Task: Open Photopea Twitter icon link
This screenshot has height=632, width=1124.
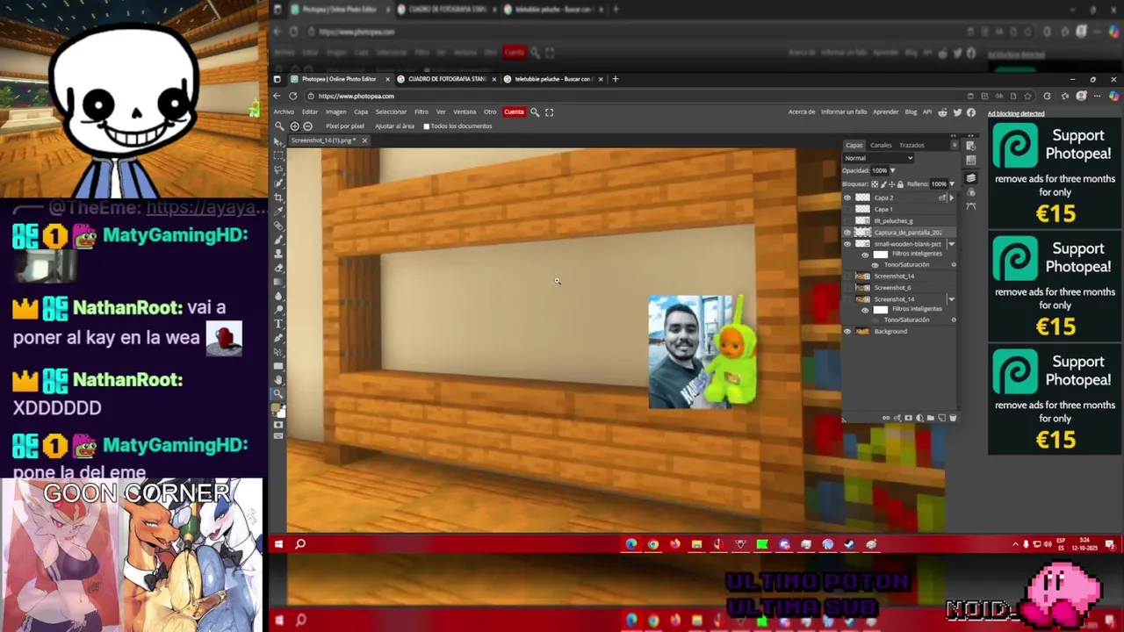Action: coord(957,112)
